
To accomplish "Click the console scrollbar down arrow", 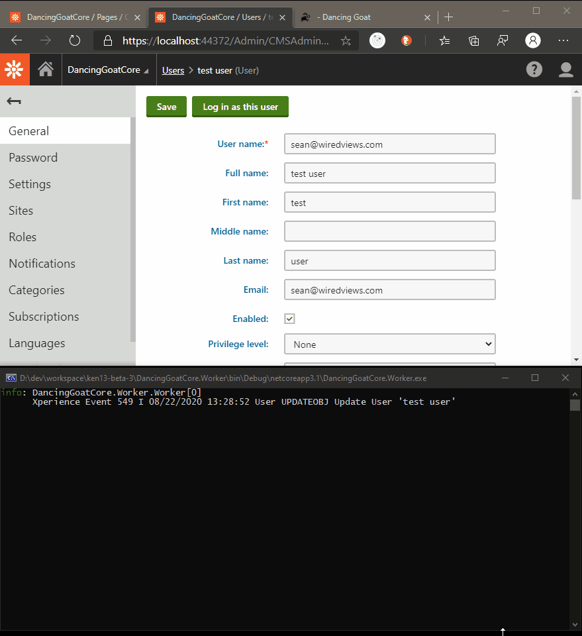I will pos(575,625).
